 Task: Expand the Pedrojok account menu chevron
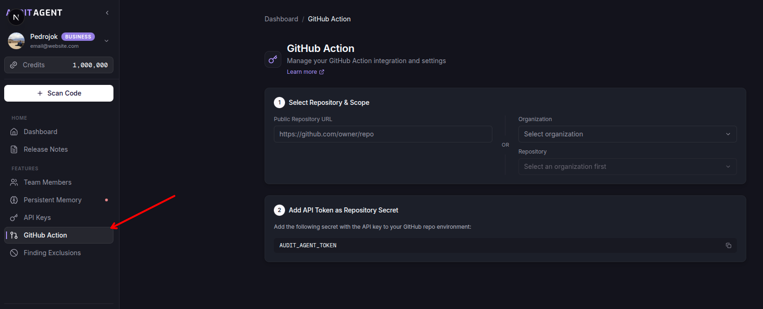click(x=106, y=41)
